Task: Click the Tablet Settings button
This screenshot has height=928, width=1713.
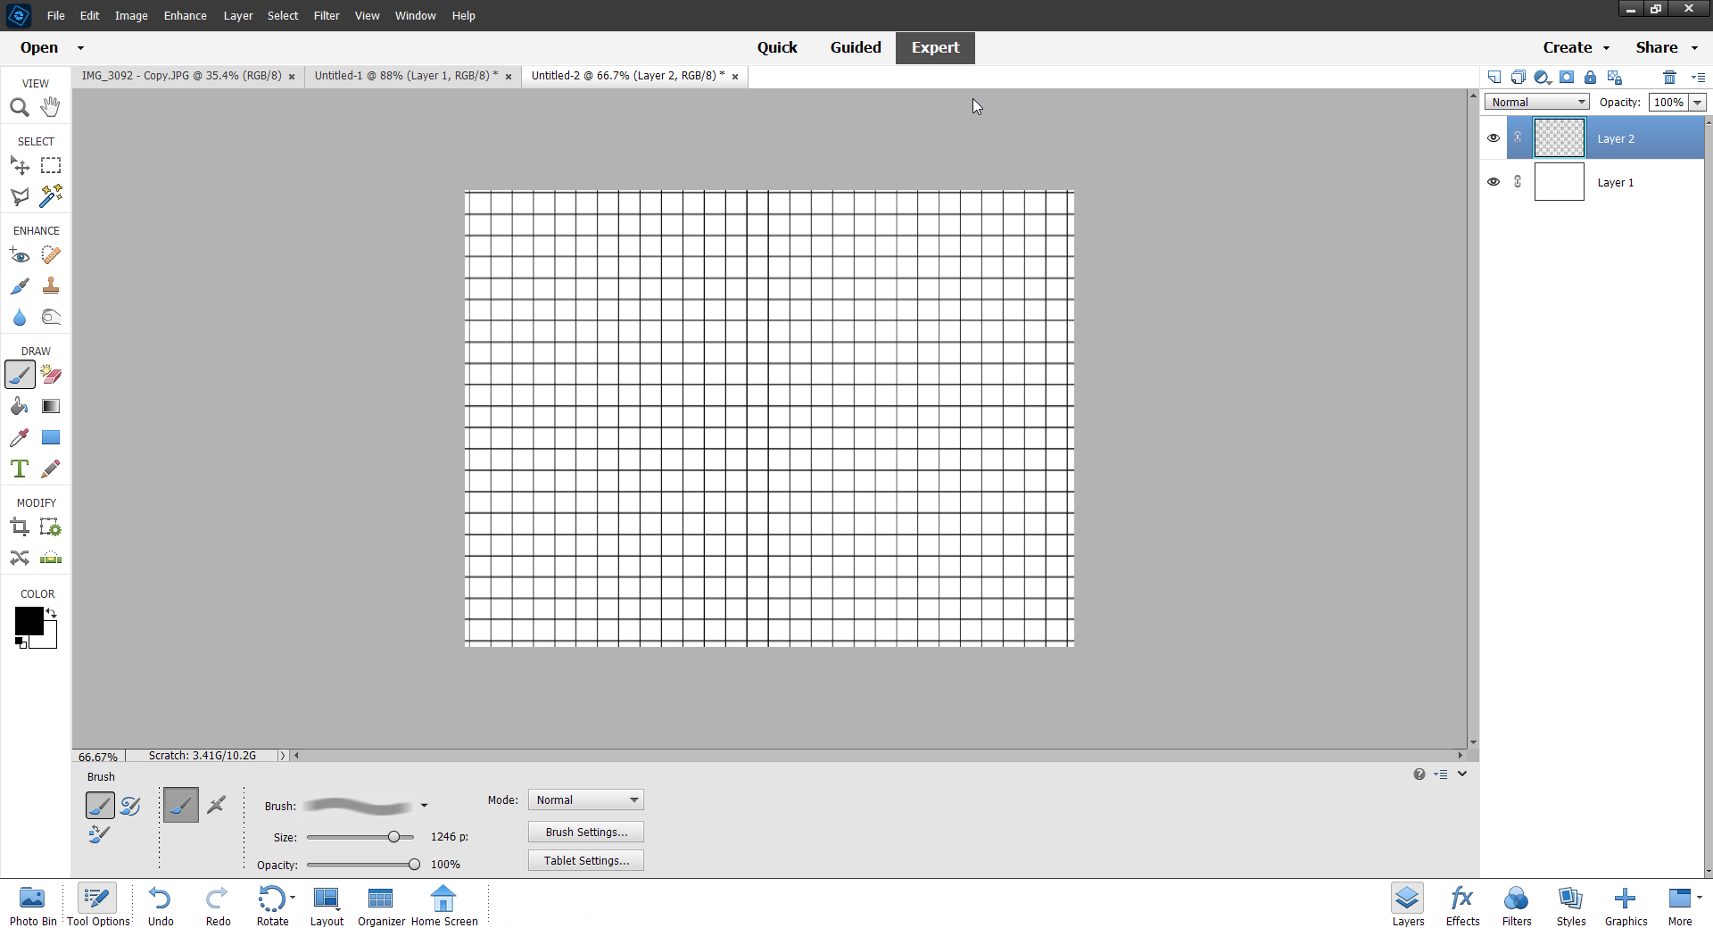Action: pyautogui.click(x=585, y=861)
